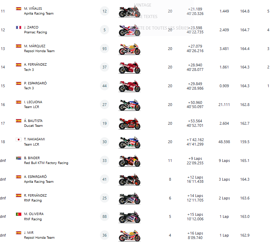This screenshot has width=277, height=246.
Task: Click the South African flag beside B. Binder
Action: click(x=18, y=158)
